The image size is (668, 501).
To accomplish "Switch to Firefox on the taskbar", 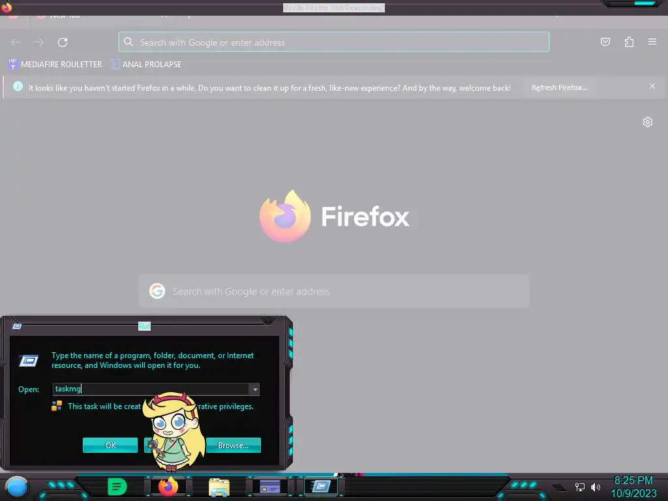I will pyautogui.click(x=168, y=487).
